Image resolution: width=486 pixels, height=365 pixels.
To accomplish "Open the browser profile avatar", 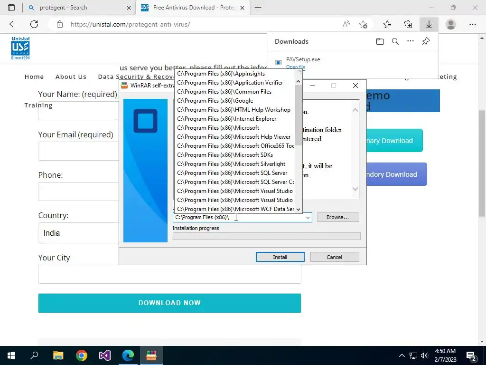I will coord(451,24).
